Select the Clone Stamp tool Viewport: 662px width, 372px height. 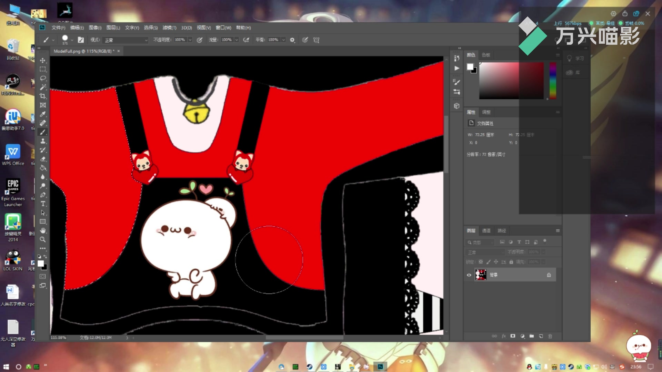[43, 141]
